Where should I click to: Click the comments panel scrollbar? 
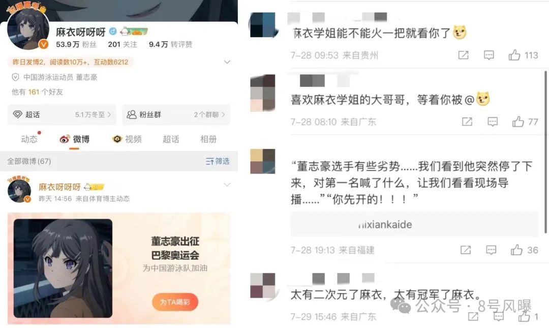point(545,152)
